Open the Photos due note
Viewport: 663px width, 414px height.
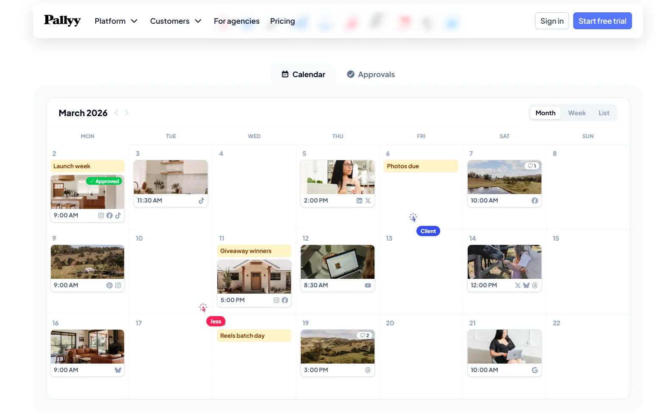coord(421,166)
